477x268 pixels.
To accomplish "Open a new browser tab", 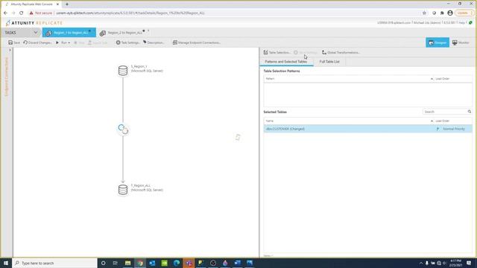I will (67, 4).
